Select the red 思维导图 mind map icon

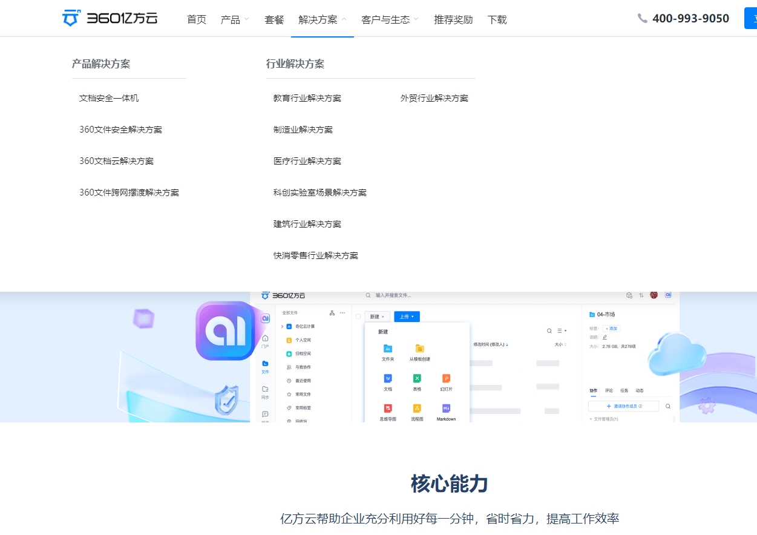pos(388,409)
